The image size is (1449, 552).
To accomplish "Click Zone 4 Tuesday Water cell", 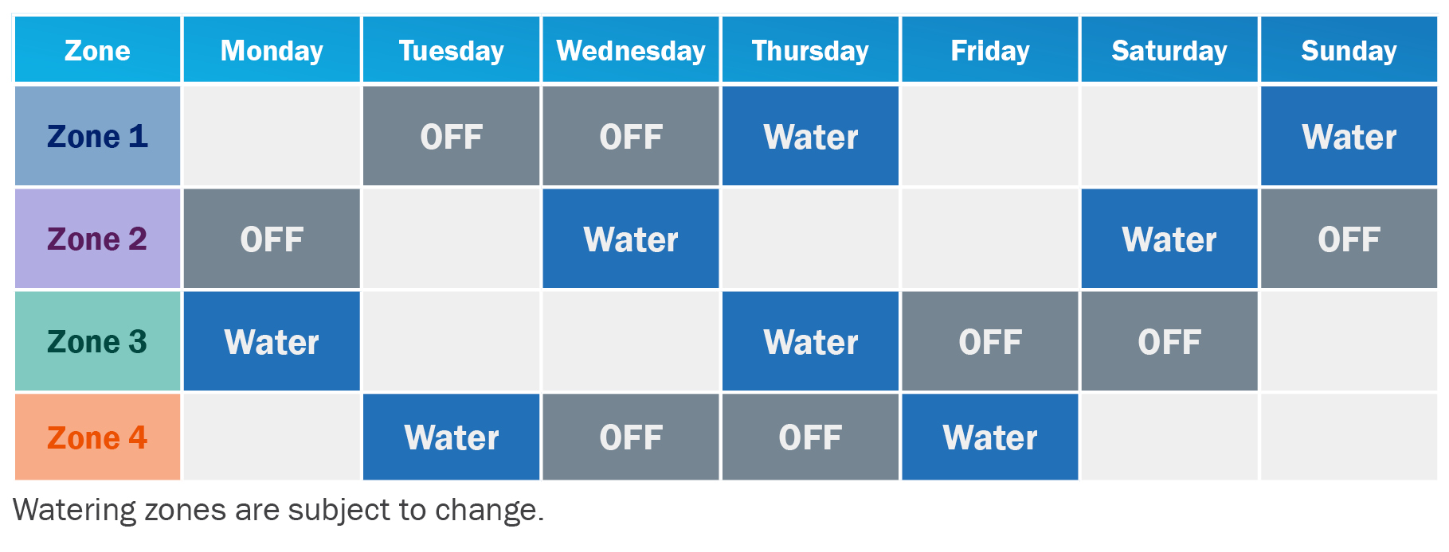I will [452, 437].
